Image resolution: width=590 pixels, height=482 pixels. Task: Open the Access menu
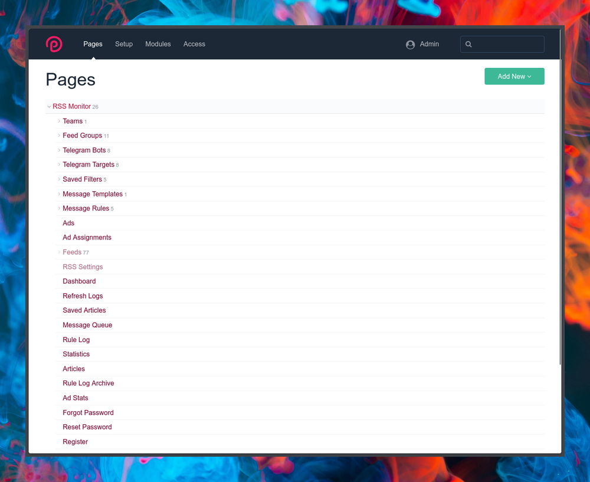click(194, 44)
